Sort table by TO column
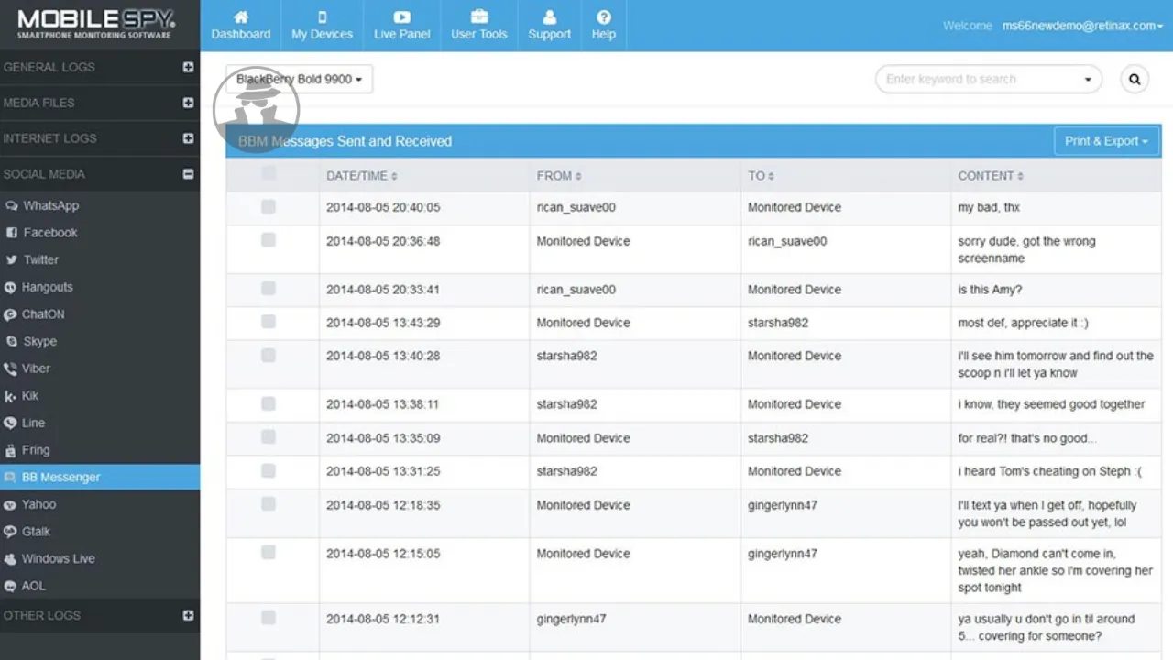The height and width of the screenshot is (660, 1173). click(x=761, y=176)
